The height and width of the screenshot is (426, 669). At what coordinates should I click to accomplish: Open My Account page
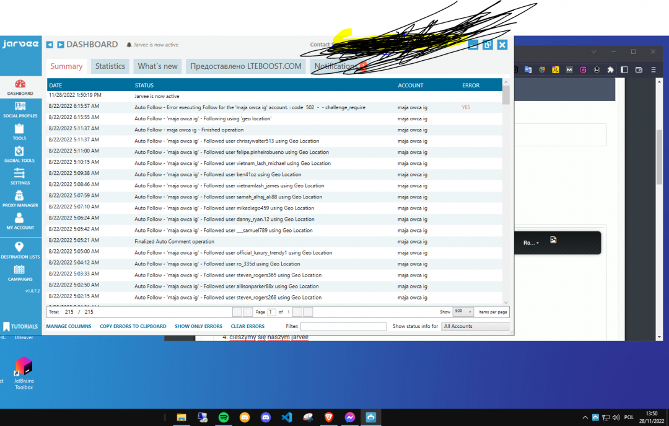point(20,221)
